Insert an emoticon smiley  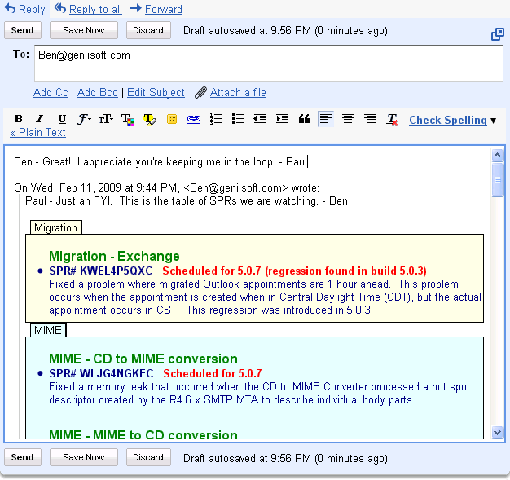pos(172,119)
